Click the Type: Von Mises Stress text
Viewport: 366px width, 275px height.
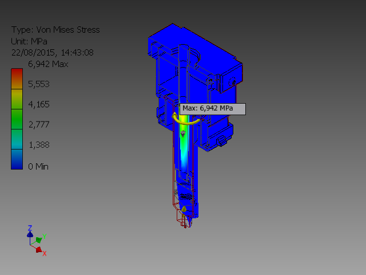coord(55,30)
